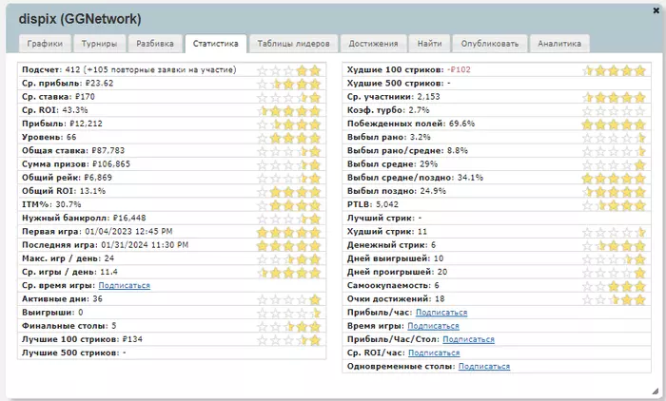Screen dimensions: 666x401
Task: Switch to the Достижения tab
Action: coord(373,44)
